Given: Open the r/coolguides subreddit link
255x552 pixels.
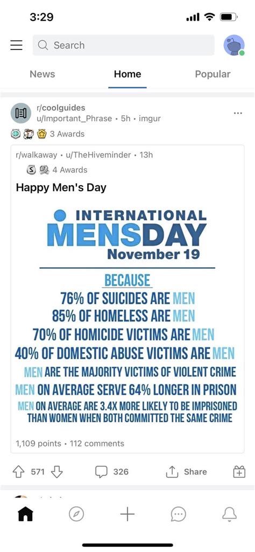Looking at the screenshot, I should (x=61, y=108).
